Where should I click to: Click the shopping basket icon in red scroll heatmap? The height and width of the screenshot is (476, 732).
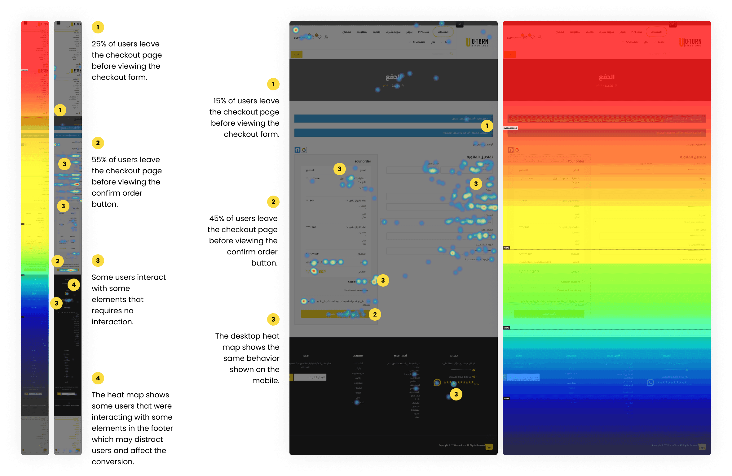point(525,37)
